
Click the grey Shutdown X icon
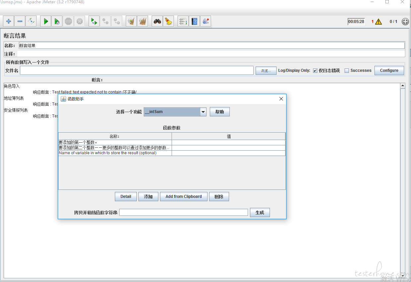80,22
